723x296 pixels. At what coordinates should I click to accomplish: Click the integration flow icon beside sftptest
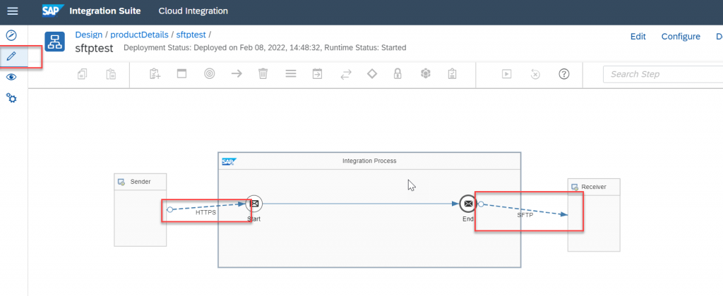pyautogui.click(x=54, y=42)
